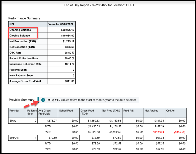Select provider SHAJ row
Screen dimensions: 196x154
[x=97, y=121]
